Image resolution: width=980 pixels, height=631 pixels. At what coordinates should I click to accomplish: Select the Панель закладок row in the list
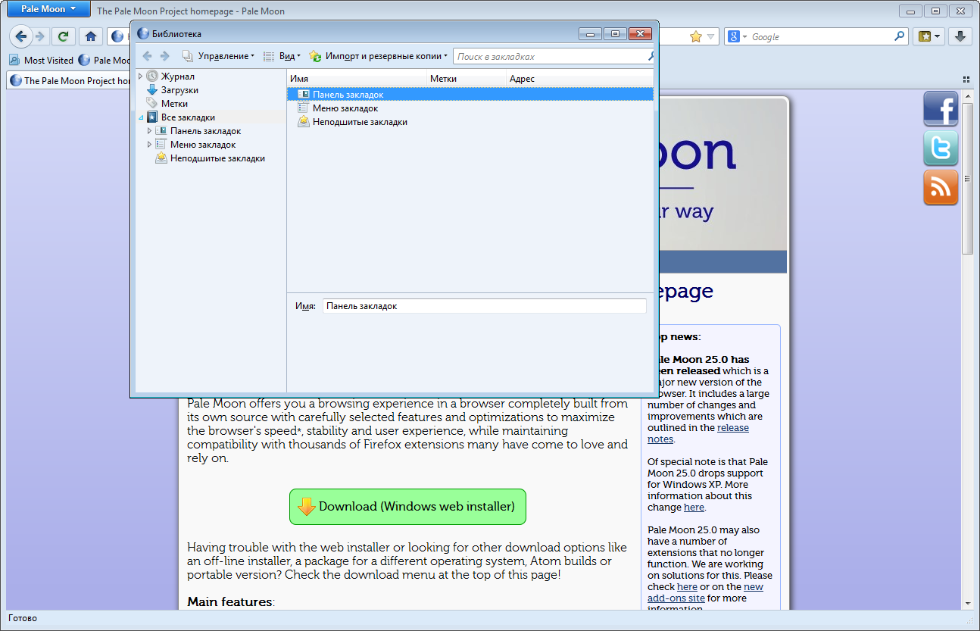point(470,95)
